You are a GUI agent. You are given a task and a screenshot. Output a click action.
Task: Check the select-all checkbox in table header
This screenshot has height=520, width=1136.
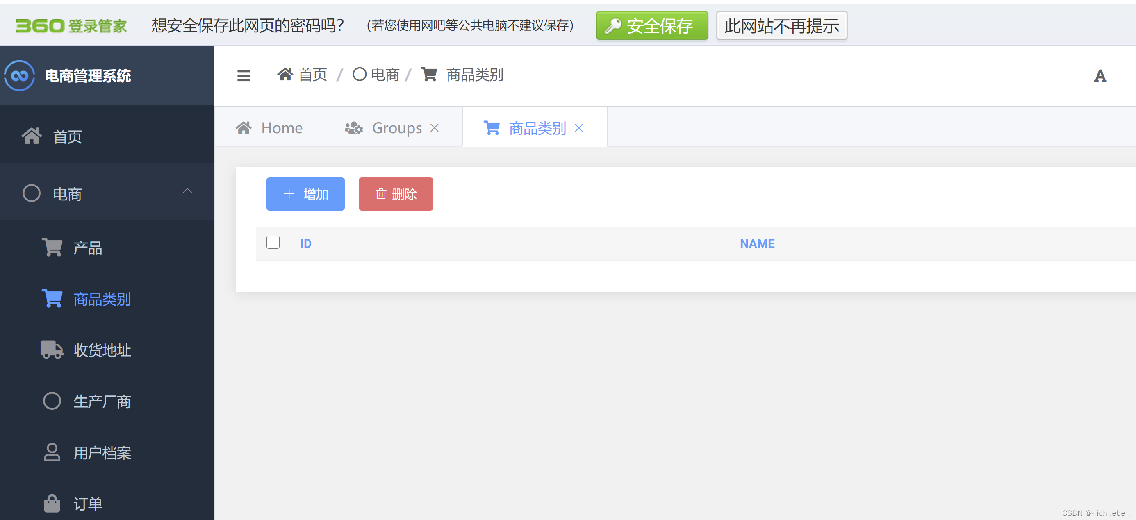273,242
